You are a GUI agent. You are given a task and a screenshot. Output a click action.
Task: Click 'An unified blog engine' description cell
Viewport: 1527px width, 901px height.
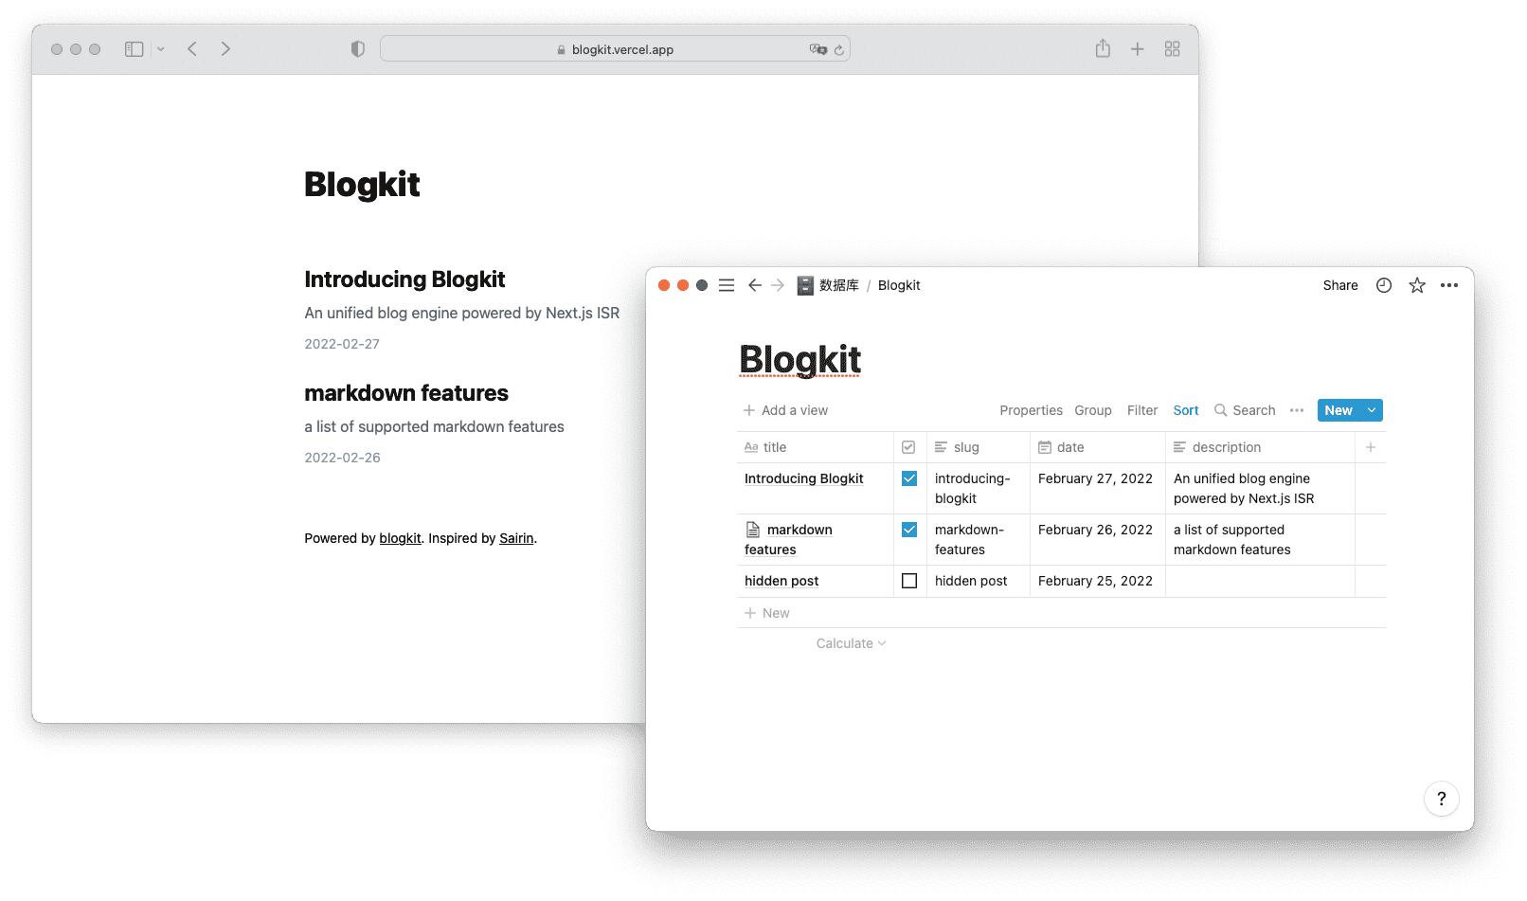click(1260, 489)
